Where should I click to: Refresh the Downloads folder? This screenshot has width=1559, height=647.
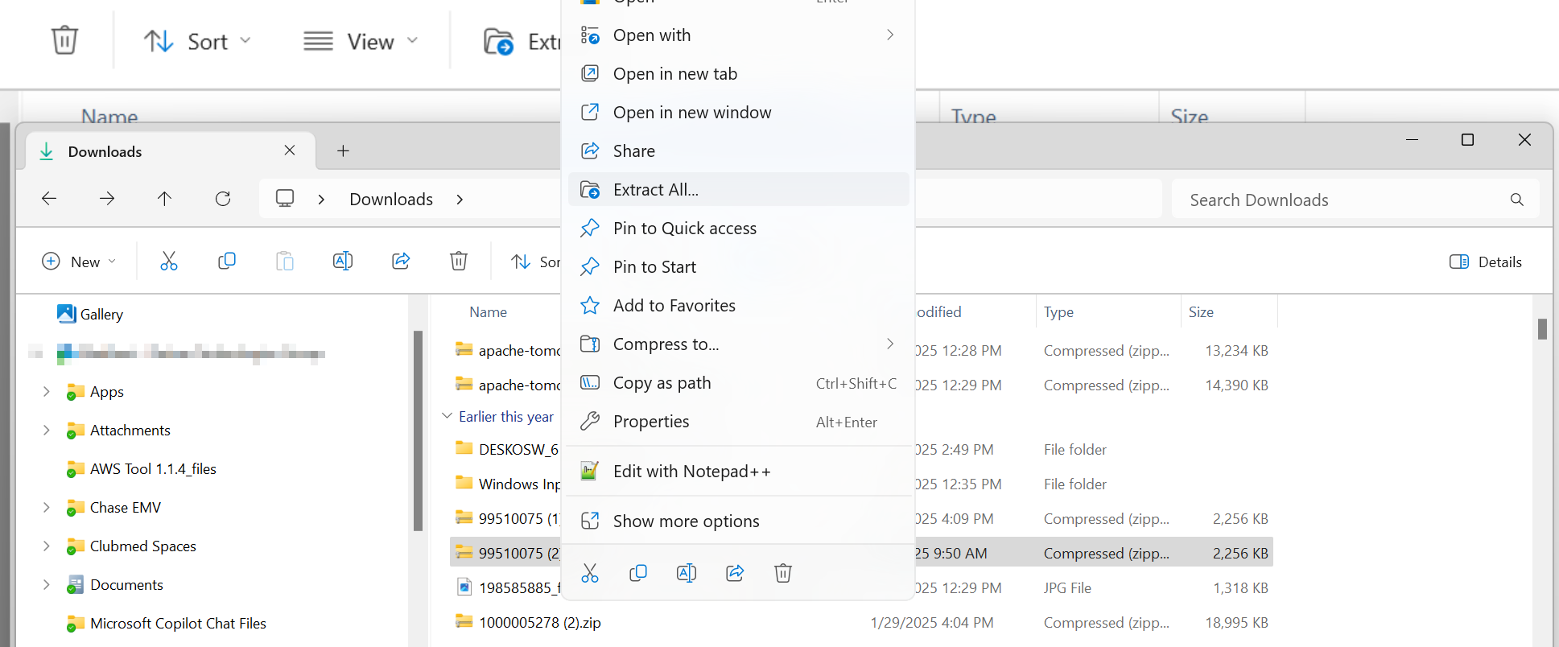tap(223, 199)
